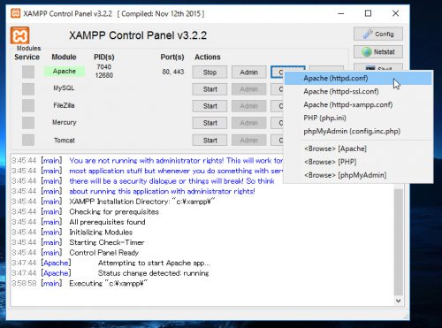The height and width of the screenshot is (328, 442).
Task: Click the orange XAMPP logo icon
Action: pos(19,35)
